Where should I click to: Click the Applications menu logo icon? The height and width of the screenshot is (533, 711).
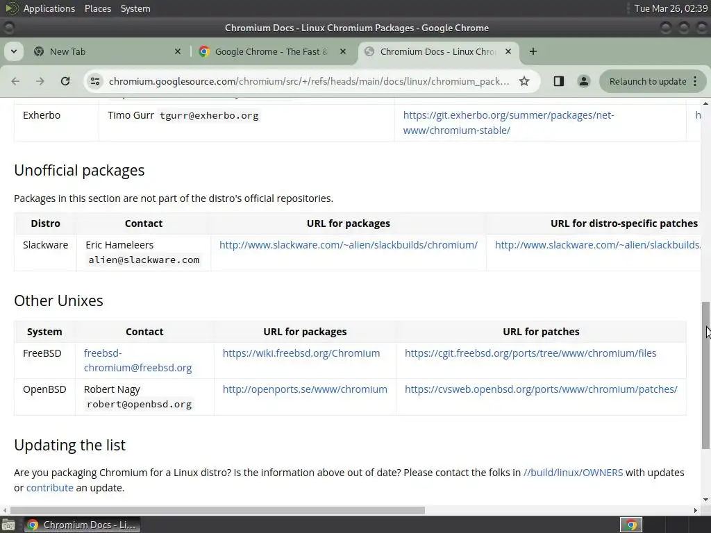[x=11, y=8]
